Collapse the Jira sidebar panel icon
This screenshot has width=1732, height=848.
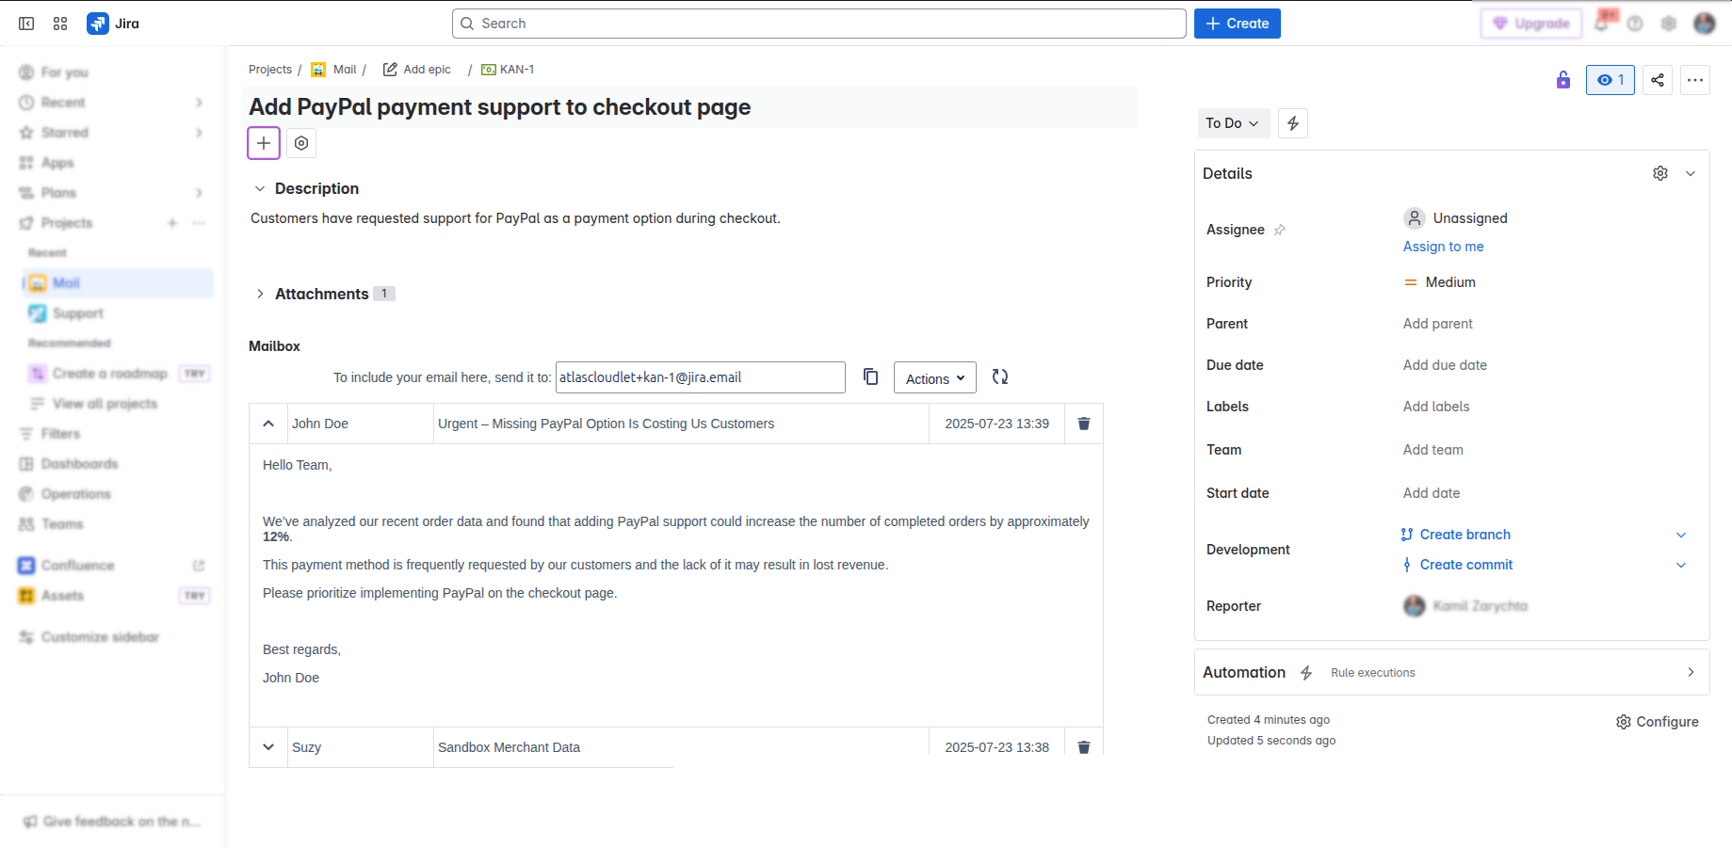pos(26,24)
